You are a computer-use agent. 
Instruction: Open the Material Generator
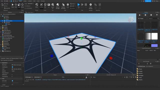click(63, 6)
